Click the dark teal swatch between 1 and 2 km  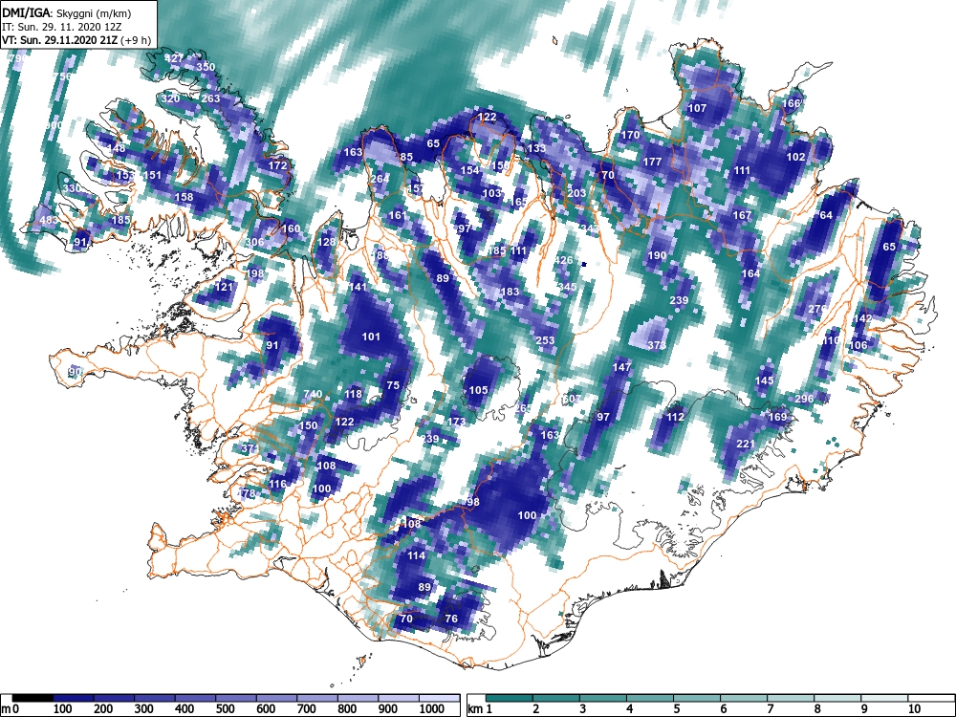[510, 698]
